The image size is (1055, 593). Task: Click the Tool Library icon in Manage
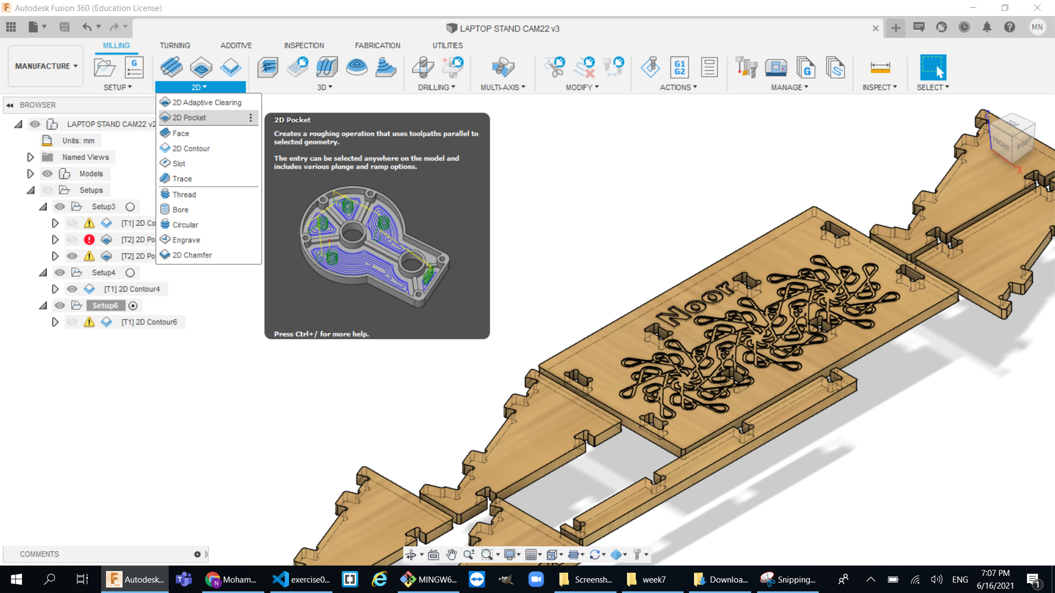tap(746, 68)
